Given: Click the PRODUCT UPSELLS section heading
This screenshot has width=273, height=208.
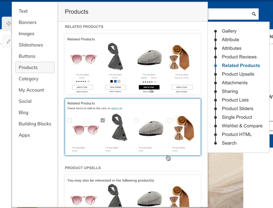Looking at the screenshot, I should (83, 168).
